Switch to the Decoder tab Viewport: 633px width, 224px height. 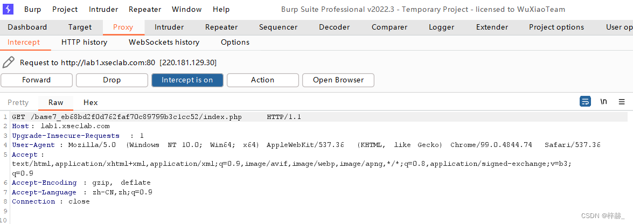point(334,27)
